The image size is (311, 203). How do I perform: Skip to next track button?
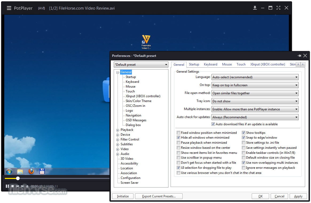coord(22,186)
